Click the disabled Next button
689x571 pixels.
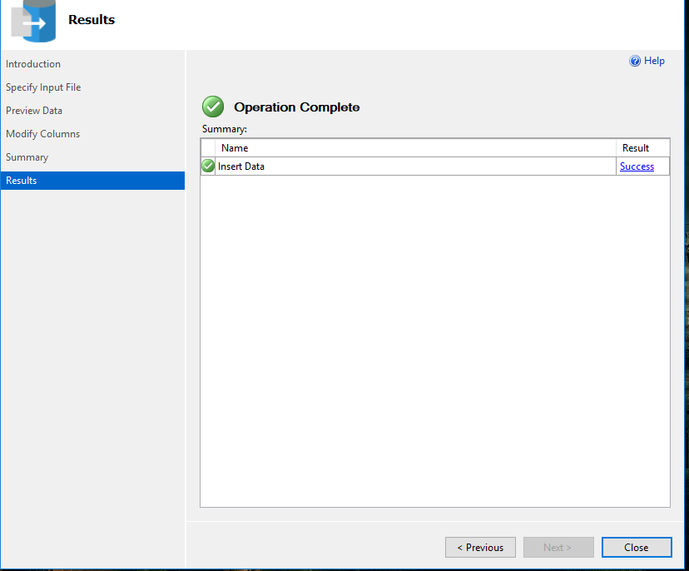558,547
